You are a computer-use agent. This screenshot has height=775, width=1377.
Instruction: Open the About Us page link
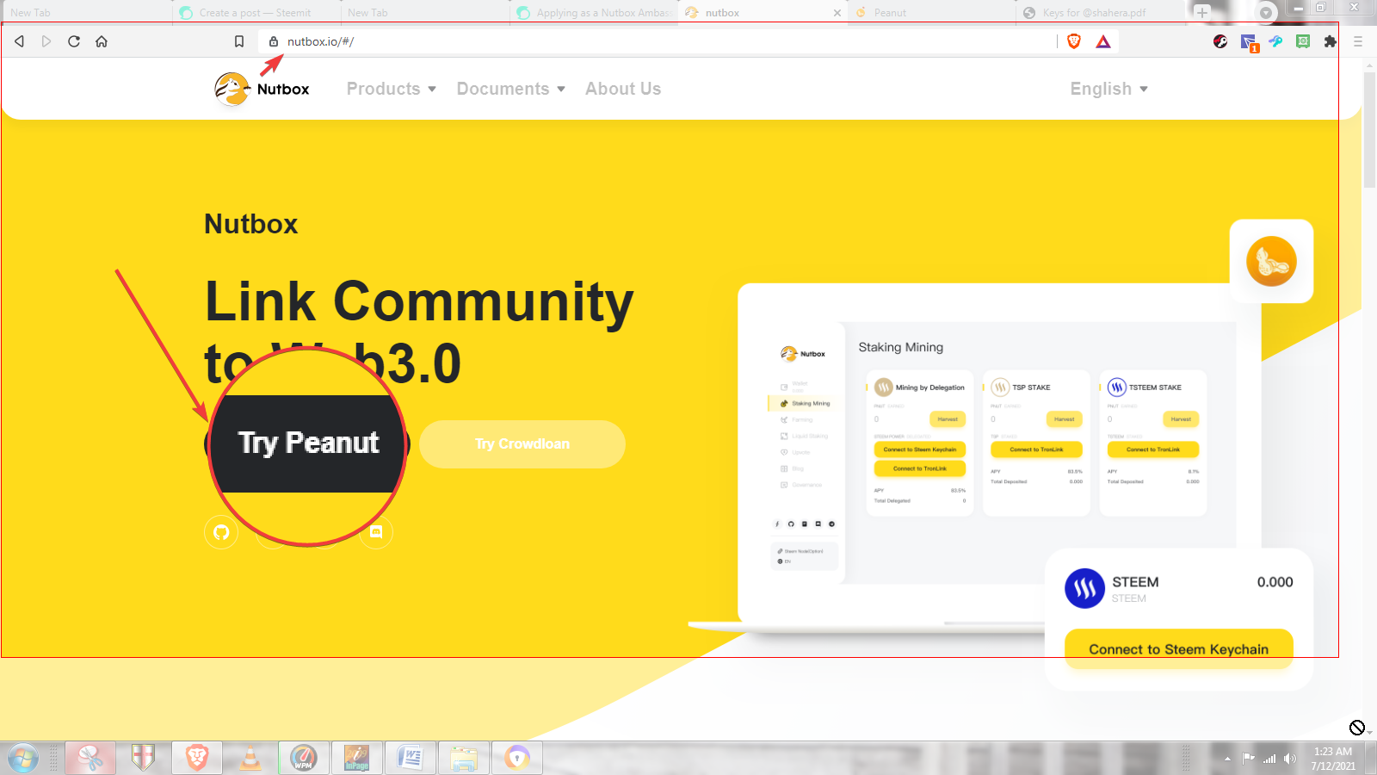[623, 89]
